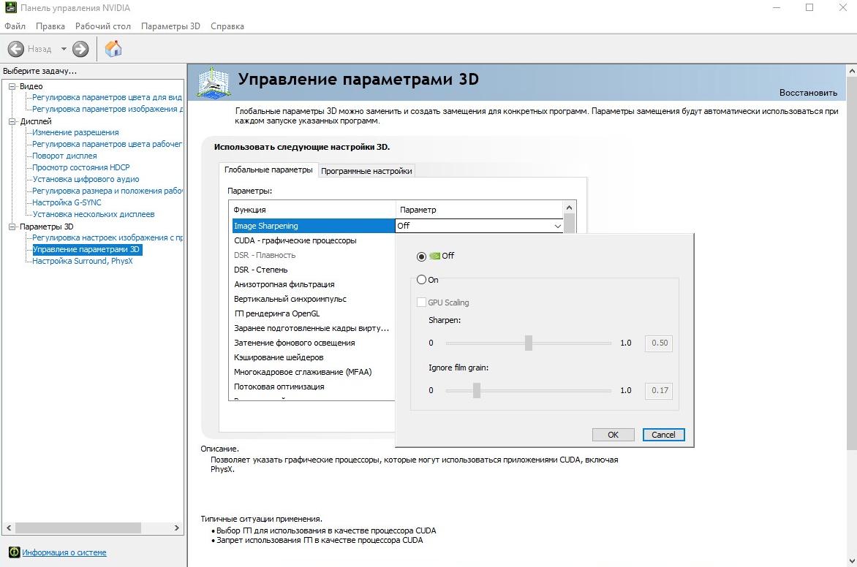This screenshot has height=567, width=857.
Task: Collapse the Дисплей tree node
Action: tap(12, 121)
